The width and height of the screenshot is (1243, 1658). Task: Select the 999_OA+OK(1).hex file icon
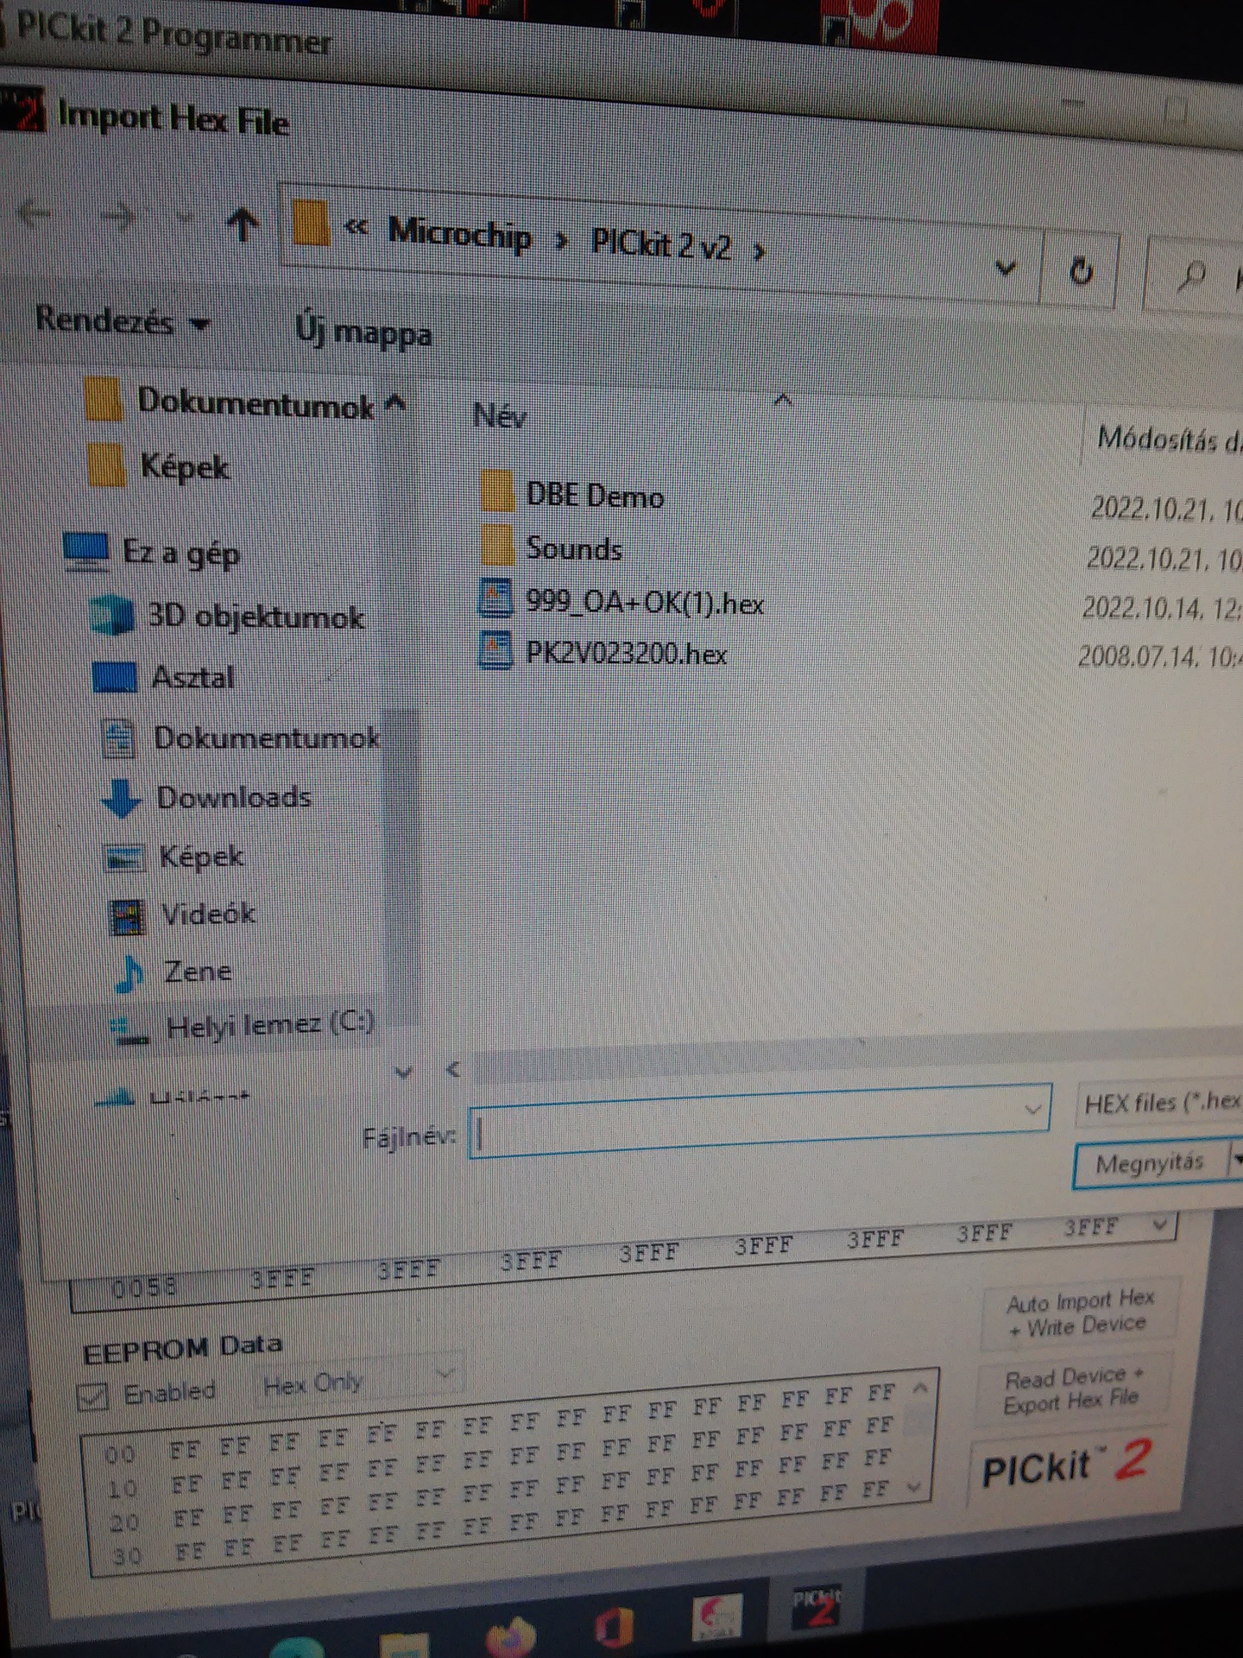coord(495,598)
